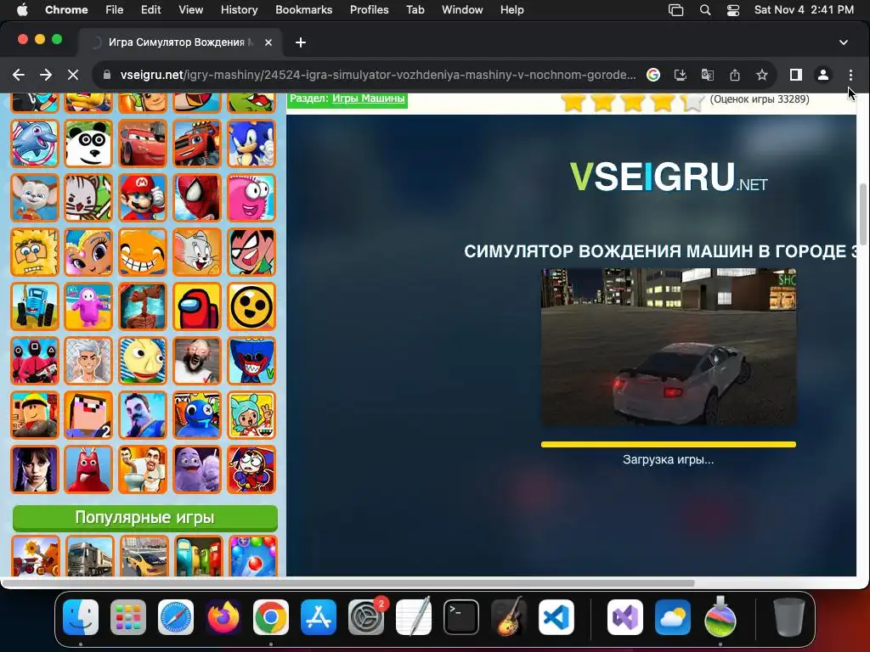Viewport: 870px width, 652px height.
Task: Open Lightning McQueen Cars game icon
Action: click(143, 143)
